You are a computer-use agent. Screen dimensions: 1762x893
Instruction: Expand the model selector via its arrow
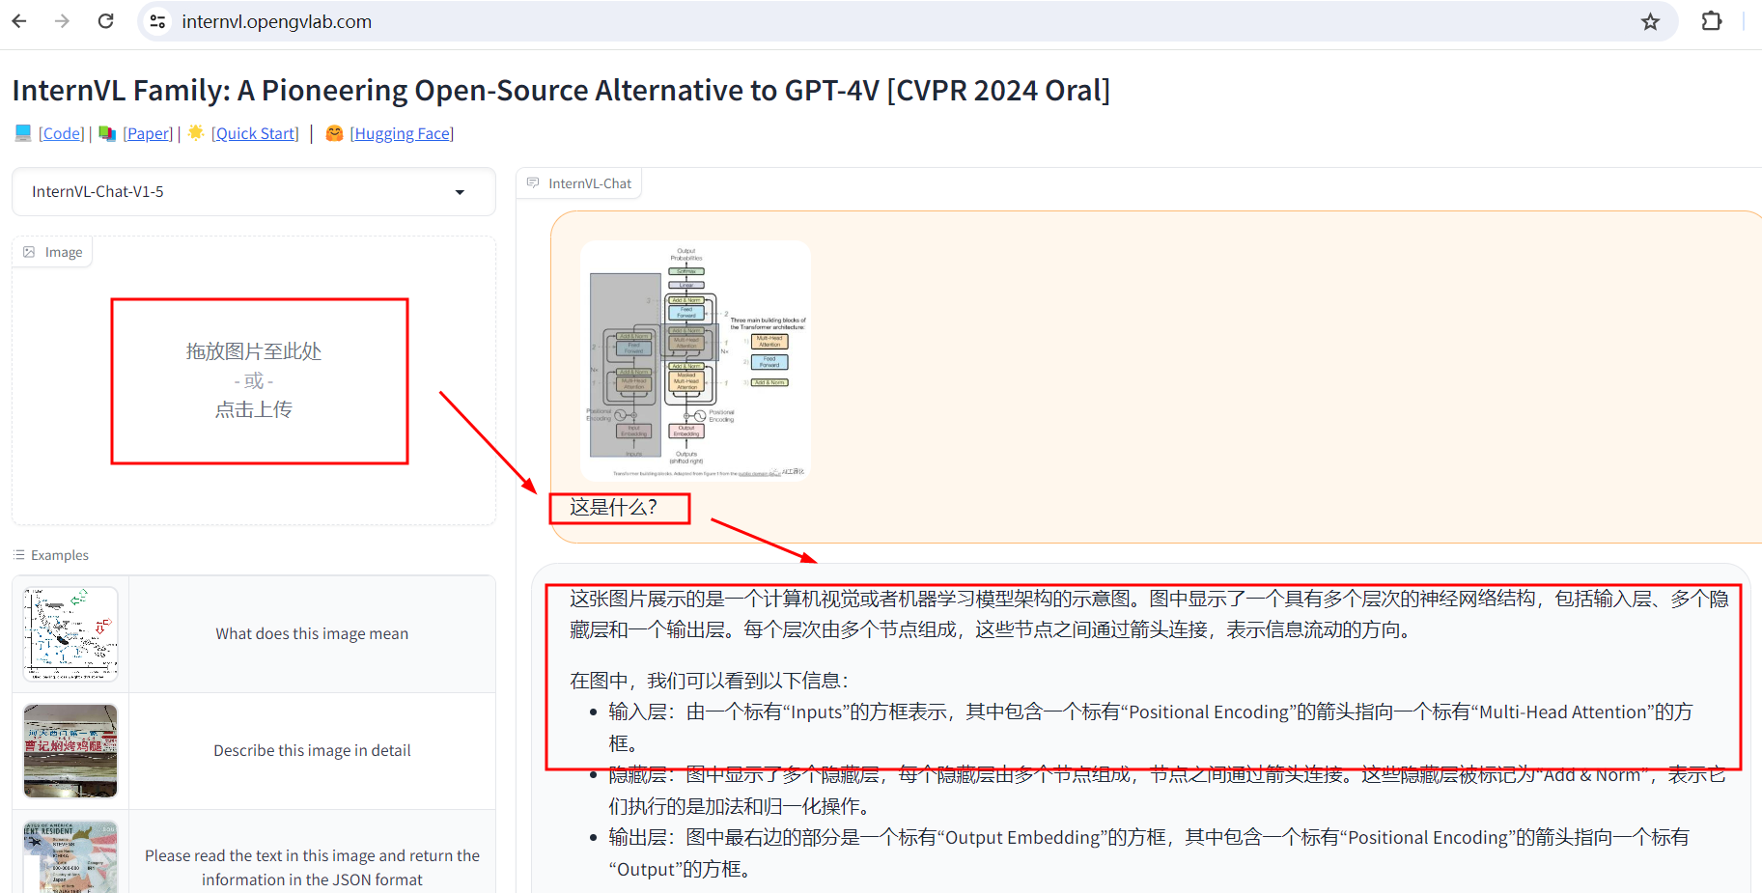(461, 192)
